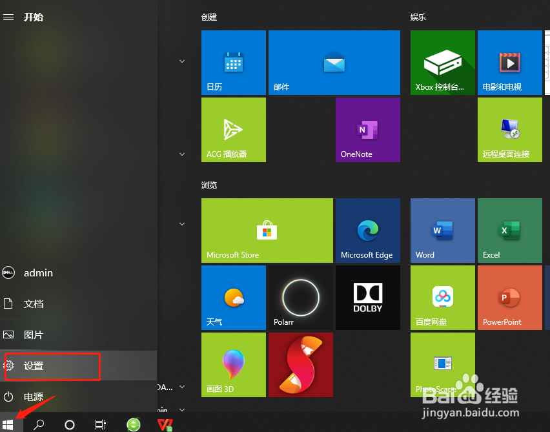Open the 邮件 mail tile
The image size is (550, 432).
(334, 63)
